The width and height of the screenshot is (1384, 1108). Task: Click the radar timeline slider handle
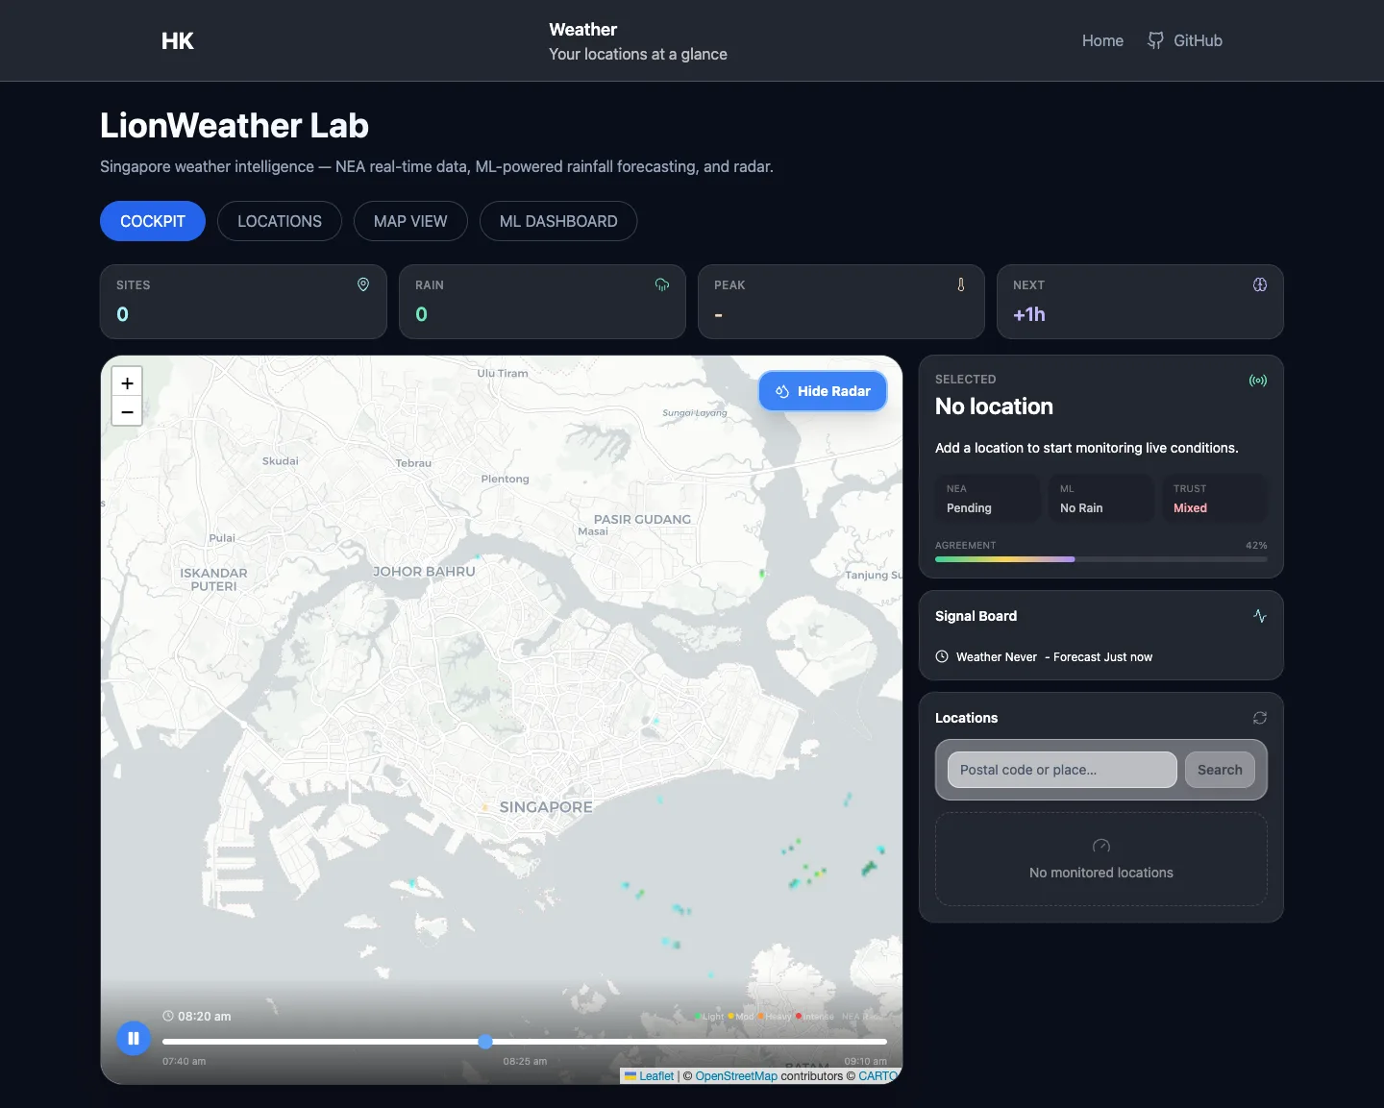coord(485,1042)
